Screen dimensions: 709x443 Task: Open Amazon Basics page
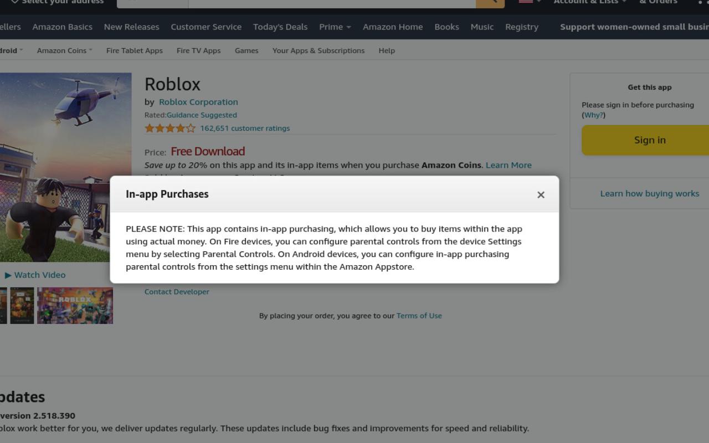62,27
